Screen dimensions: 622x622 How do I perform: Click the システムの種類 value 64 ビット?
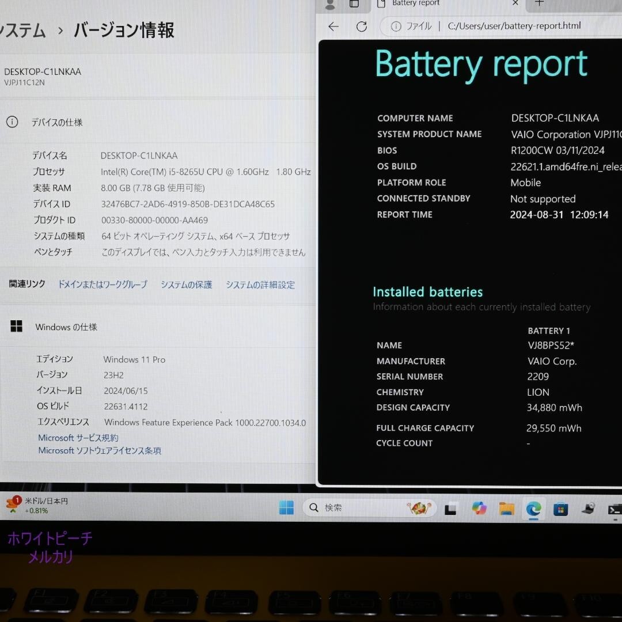[196, 236]
